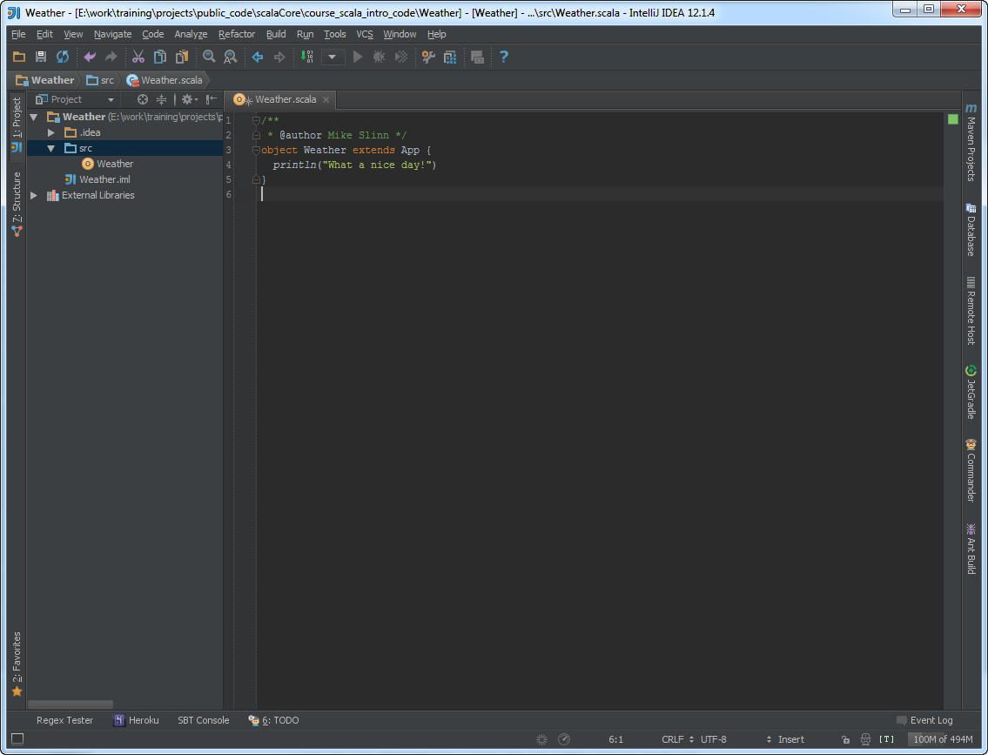
Task: Open the File menu
Action: (x=18, y=34)
